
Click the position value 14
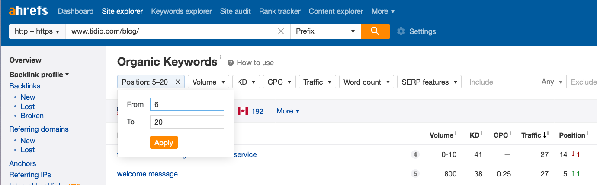(563, 154)
